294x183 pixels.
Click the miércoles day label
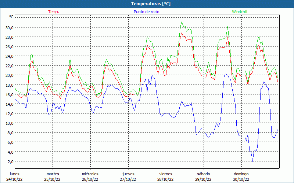90,174
